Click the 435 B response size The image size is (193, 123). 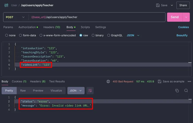coord(150,81)
